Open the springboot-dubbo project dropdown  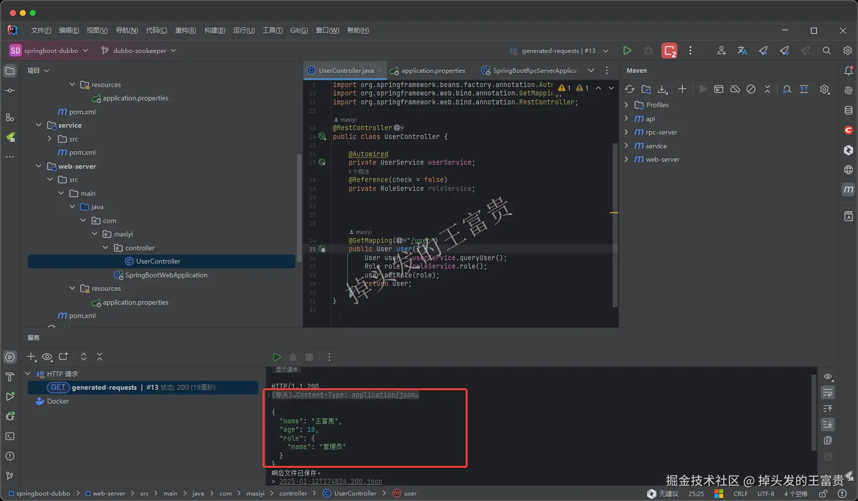49,50
